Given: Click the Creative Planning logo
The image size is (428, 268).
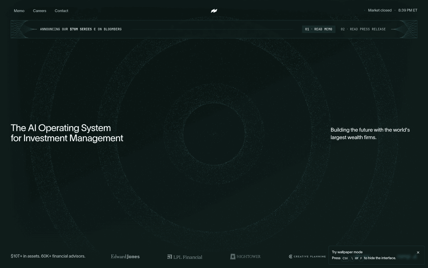Looking at the screenshot, I should [307, 257].
